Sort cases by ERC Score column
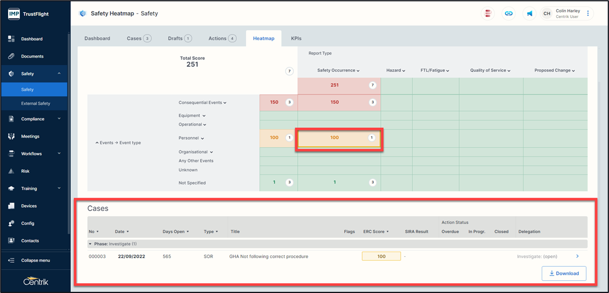The height and width of the screenshot is (293, 609). coord(376,231)
